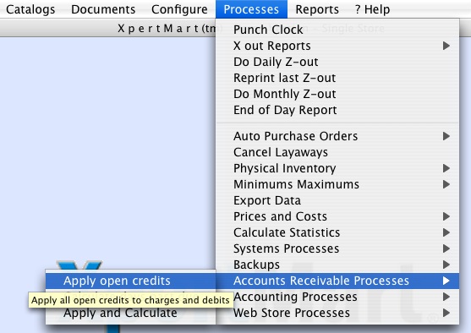Open the Reports menu
The height and width of the screenshot is (333, 471).
click(x=317, y=9)
